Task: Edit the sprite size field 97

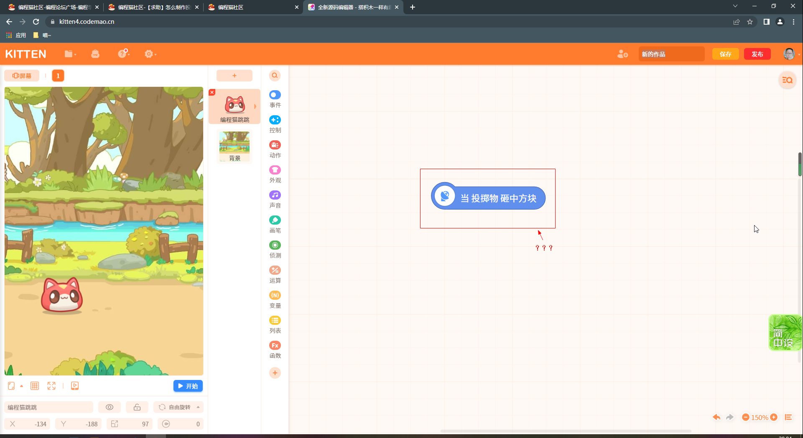Action: tap(130, 424)
